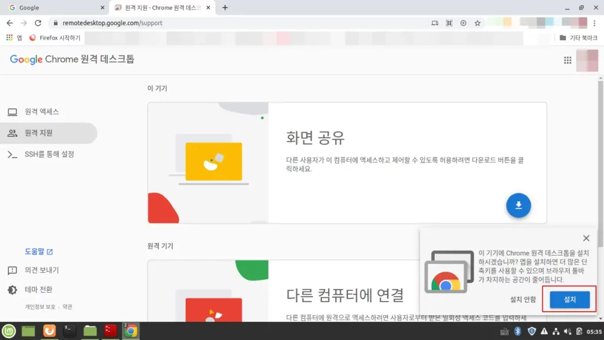Screen dimensions: 604x340
Task: Click the 설치 안함 button
Action: [x=523, y=299]
